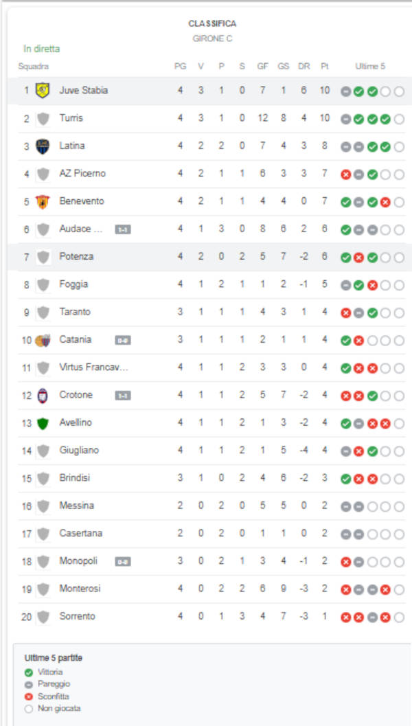The height and width of the screenshot is (726, 412).
Task: Click the Juve Stabia team crest
Action: click(x=43, y=91)
